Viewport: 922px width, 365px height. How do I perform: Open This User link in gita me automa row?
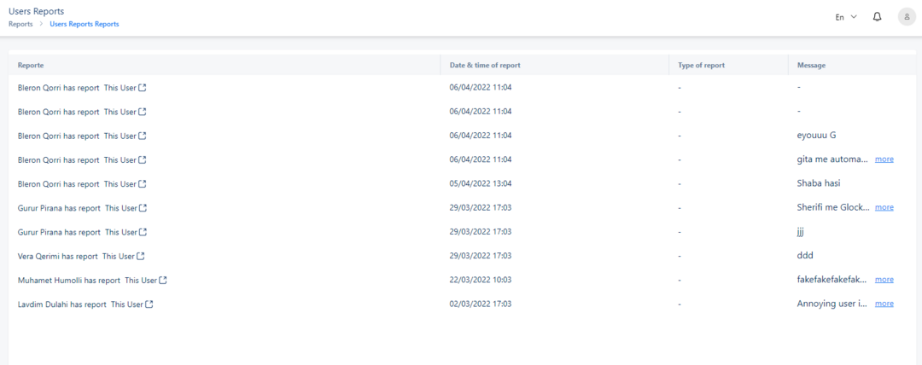click(120, 159)
